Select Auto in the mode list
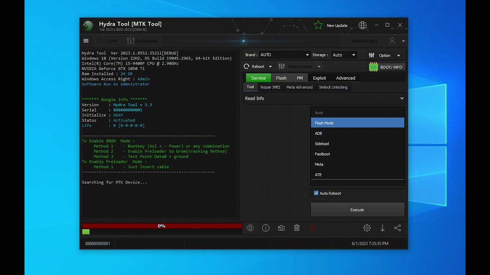The width and height of the screenshot is (490, 275). click(x=358, y=113)
